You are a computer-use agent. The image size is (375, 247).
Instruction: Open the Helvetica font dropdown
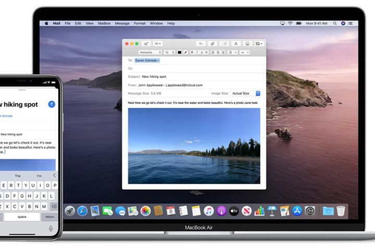pos(149,53)
